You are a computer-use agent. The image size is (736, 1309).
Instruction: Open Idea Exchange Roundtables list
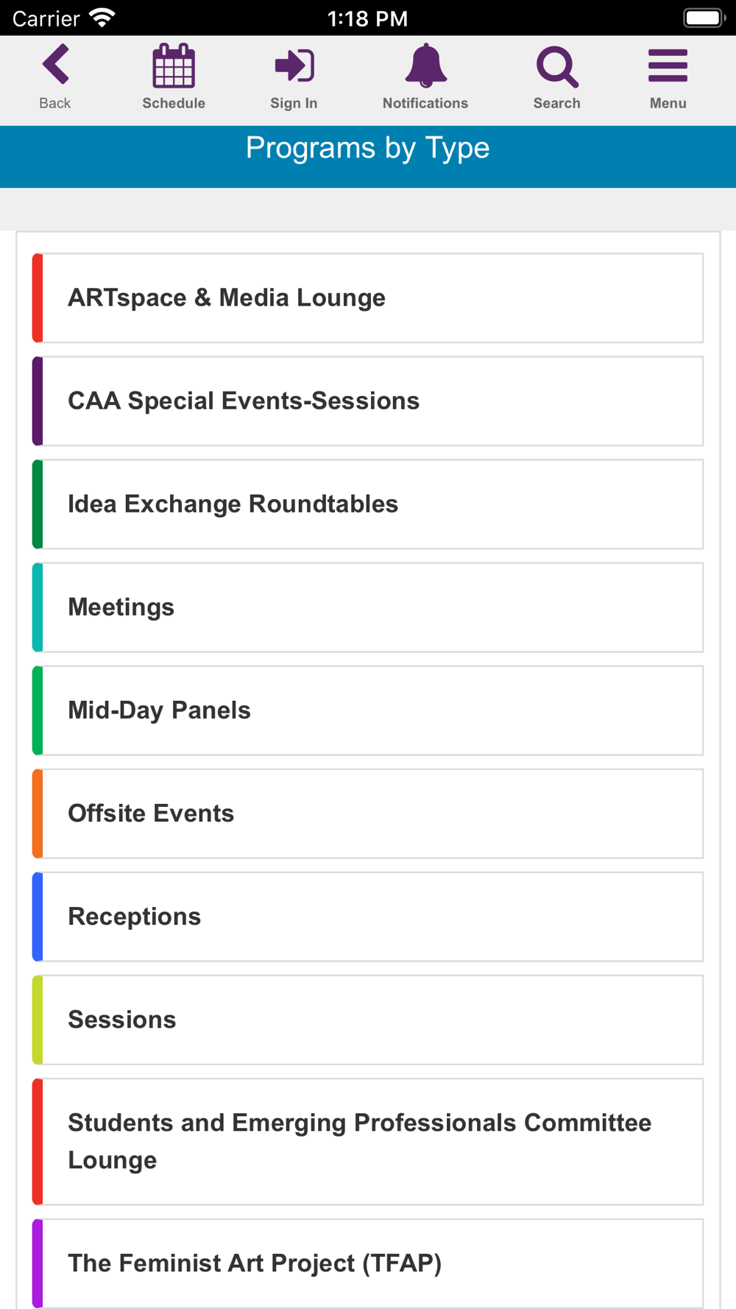[x=368, y=504]
